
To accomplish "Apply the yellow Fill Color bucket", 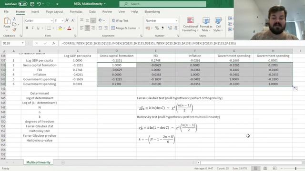I will pyautogui.click(x=60, y=28).
